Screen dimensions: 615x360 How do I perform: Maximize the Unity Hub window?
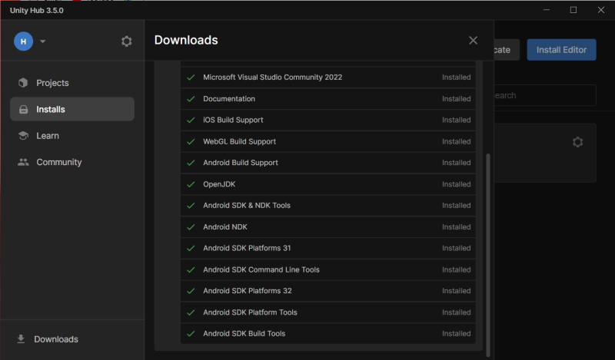573,10
